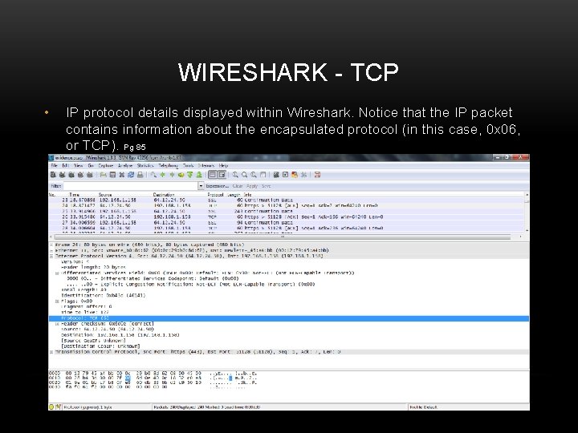578x433 pixels.
Task: Click the Open capture file icon
Action: pos(104,175)
